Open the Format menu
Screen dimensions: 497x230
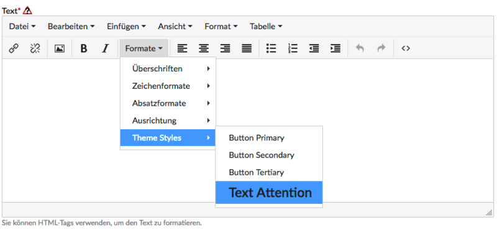coord(221,26)
